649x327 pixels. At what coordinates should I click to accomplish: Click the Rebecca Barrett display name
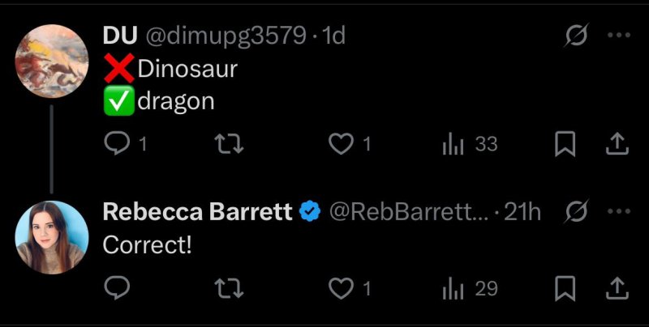coord(197,212)
